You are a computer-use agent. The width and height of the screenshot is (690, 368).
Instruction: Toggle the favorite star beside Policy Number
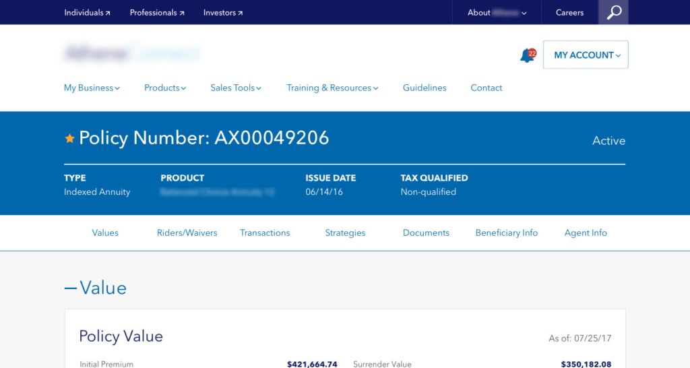[69, 138]
